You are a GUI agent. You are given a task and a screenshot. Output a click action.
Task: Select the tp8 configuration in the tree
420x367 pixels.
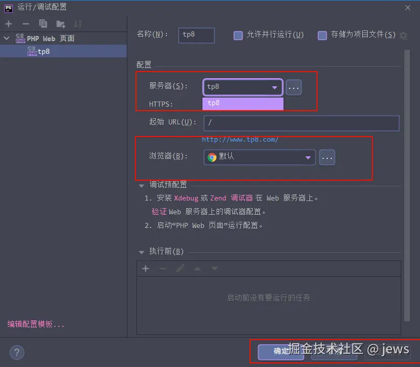[x=44, y=51]
